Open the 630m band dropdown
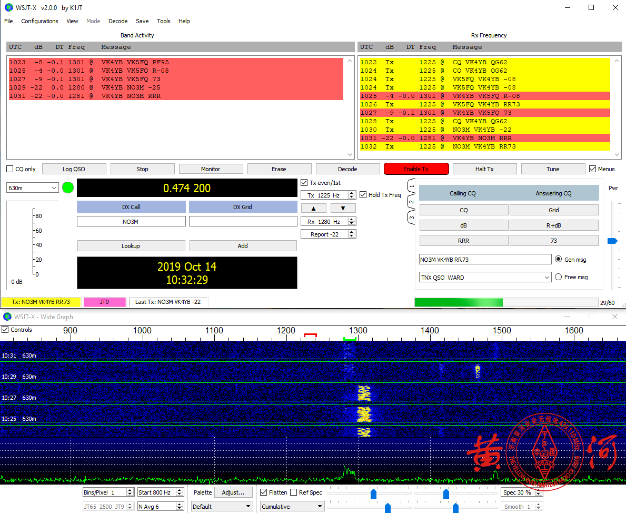Viewport: 626px width, 513px height. click(54, 188)
